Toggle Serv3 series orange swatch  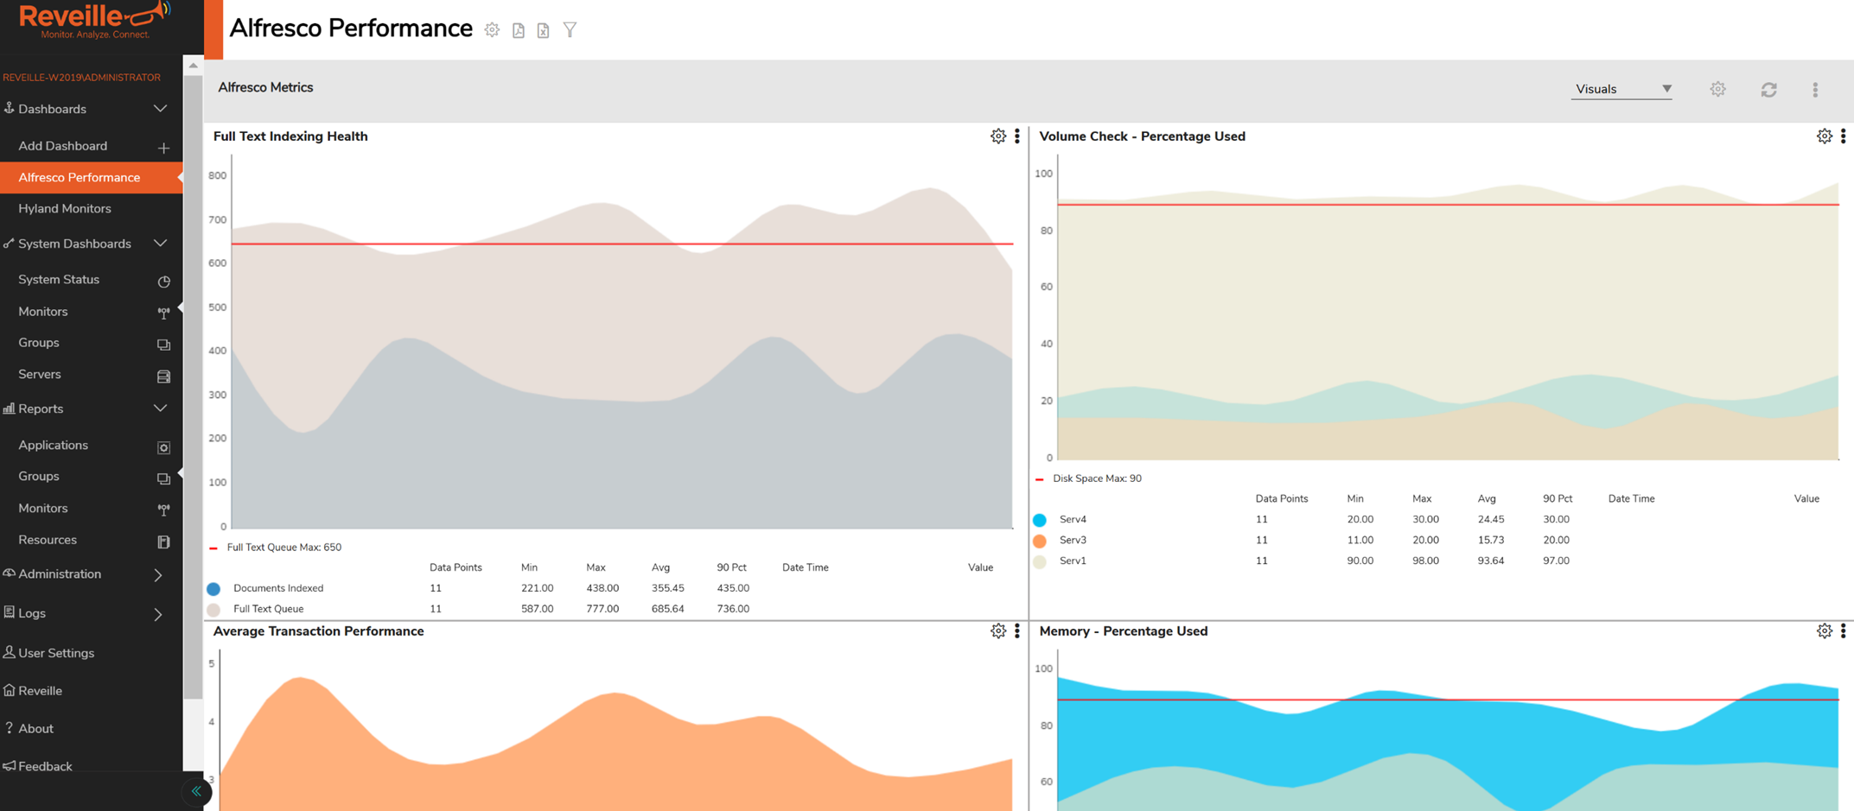[1040, 541]
